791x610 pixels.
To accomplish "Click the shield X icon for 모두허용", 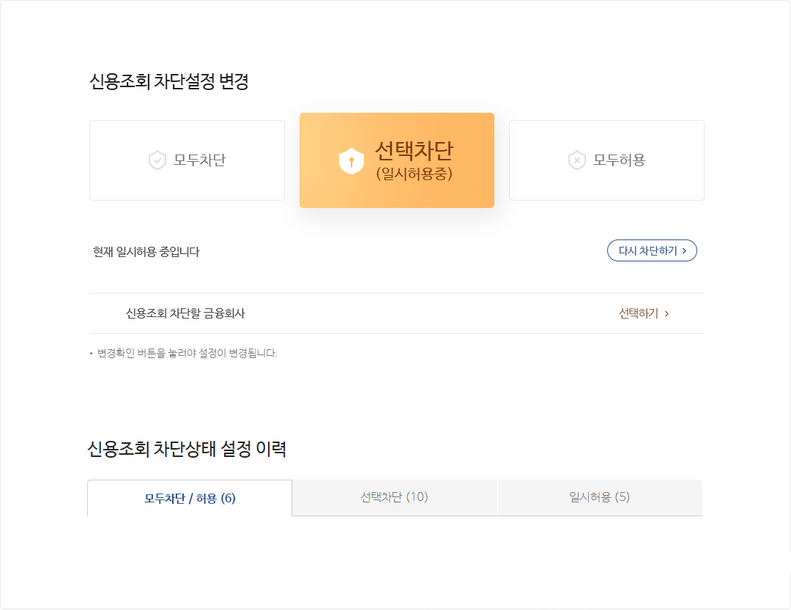I will [x=577, y=160].
